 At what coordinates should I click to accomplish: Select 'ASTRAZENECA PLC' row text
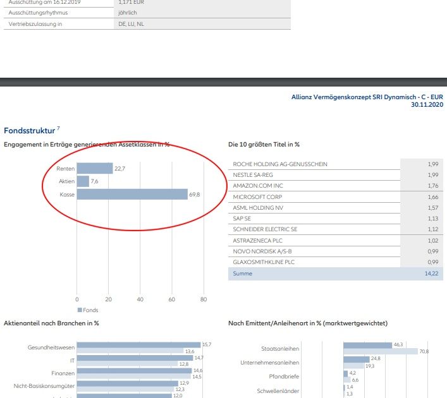pos(258,241)
